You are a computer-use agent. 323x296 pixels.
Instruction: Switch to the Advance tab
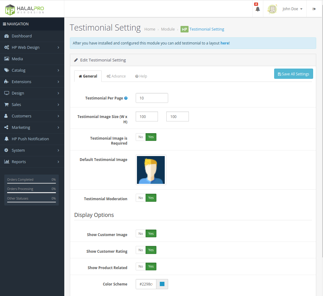click(116, 76)
